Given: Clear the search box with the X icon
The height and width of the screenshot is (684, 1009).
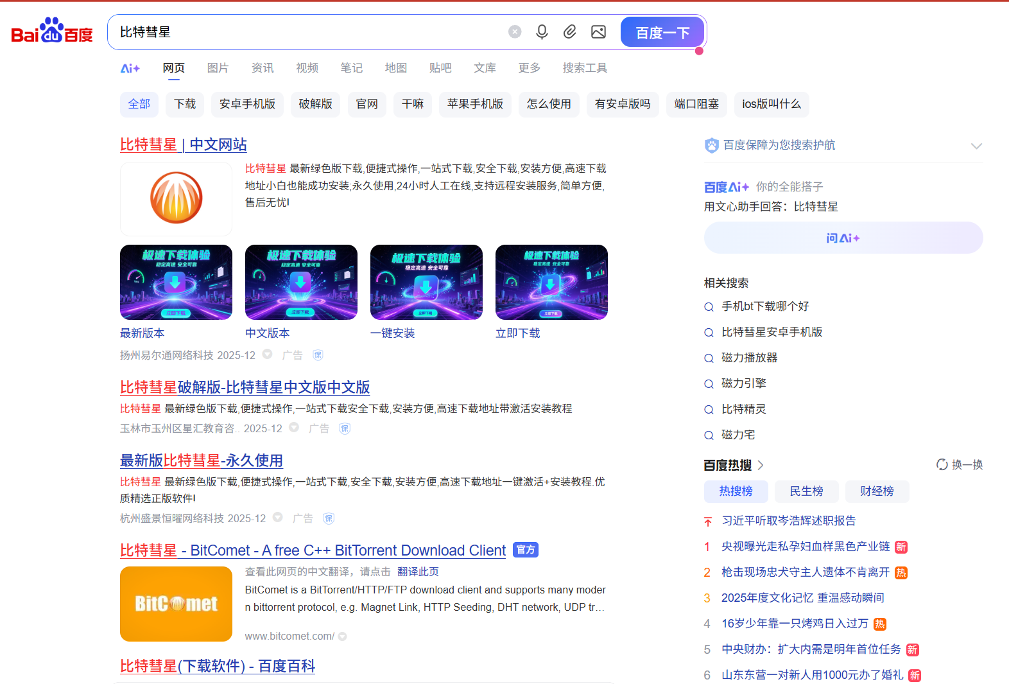Looking at the screenshot, I should 515,32.
